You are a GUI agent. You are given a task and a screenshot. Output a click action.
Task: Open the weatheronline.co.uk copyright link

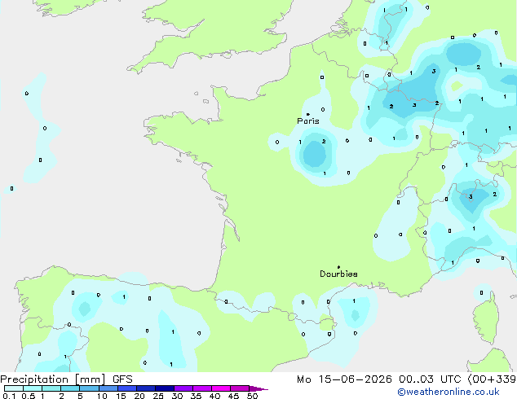point(449,392)
